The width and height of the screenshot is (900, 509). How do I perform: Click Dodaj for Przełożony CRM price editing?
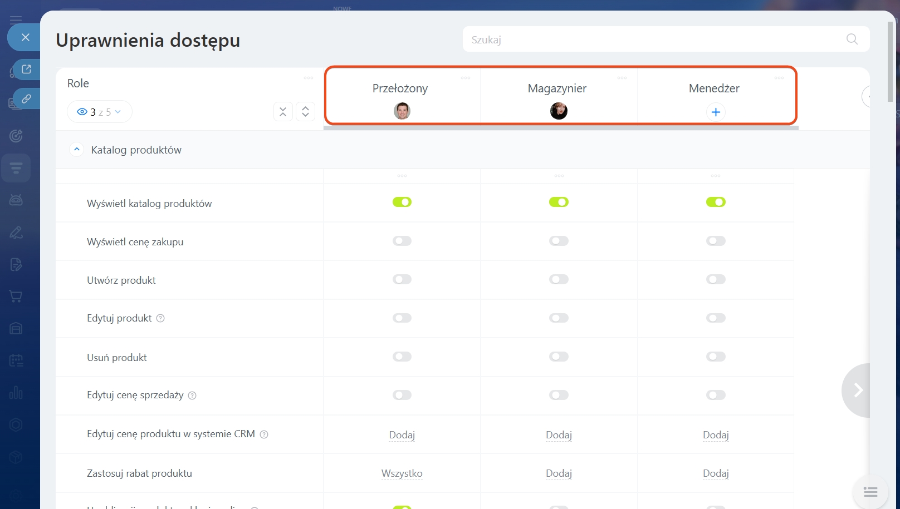pyautogui.click(x=402, y=435)
